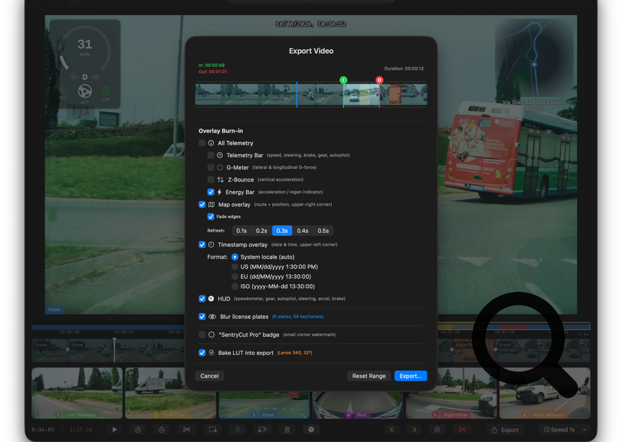
Task: Check the Telemetry Bar checkbox
Action: coord(211,155)
